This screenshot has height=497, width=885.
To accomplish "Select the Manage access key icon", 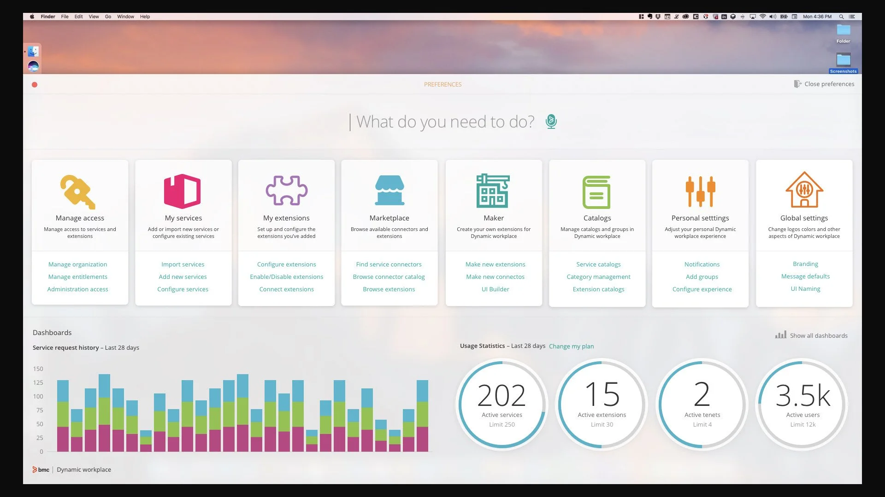I will pos(77,191).
